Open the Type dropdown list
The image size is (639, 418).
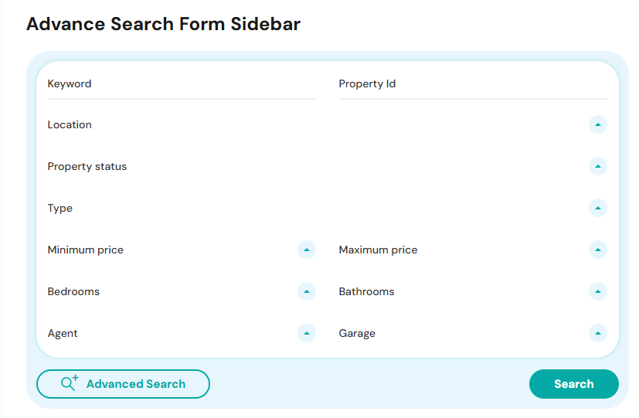328,208
